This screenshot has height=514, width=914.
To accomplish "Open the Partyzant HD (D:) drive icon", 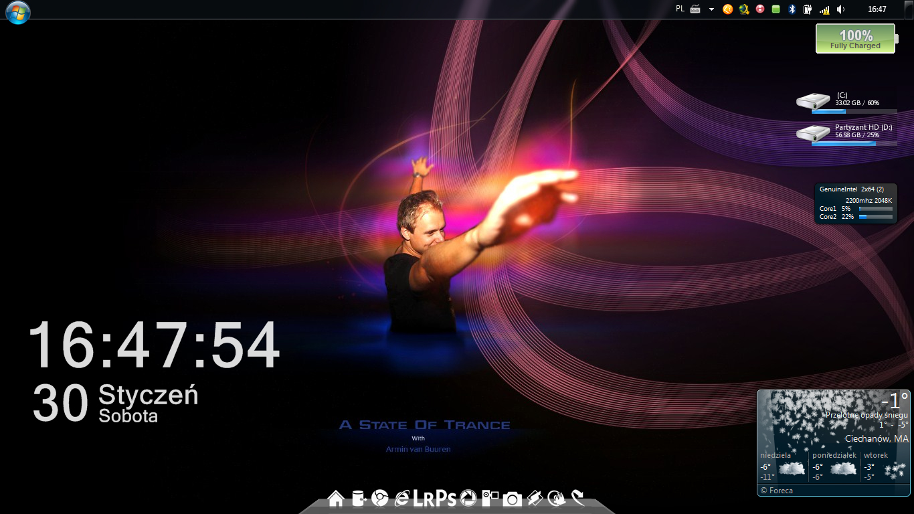I will click(x=813, y=133).
